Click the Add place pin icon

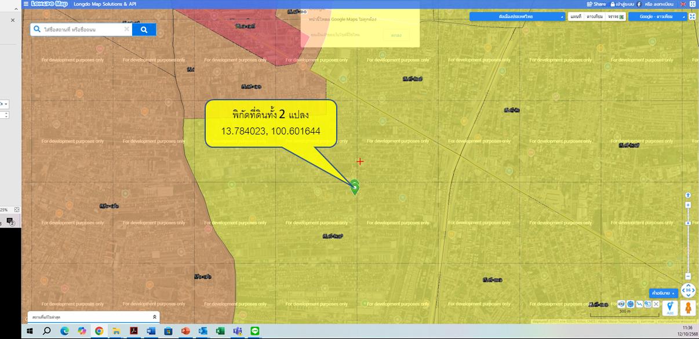coord(670,308)
